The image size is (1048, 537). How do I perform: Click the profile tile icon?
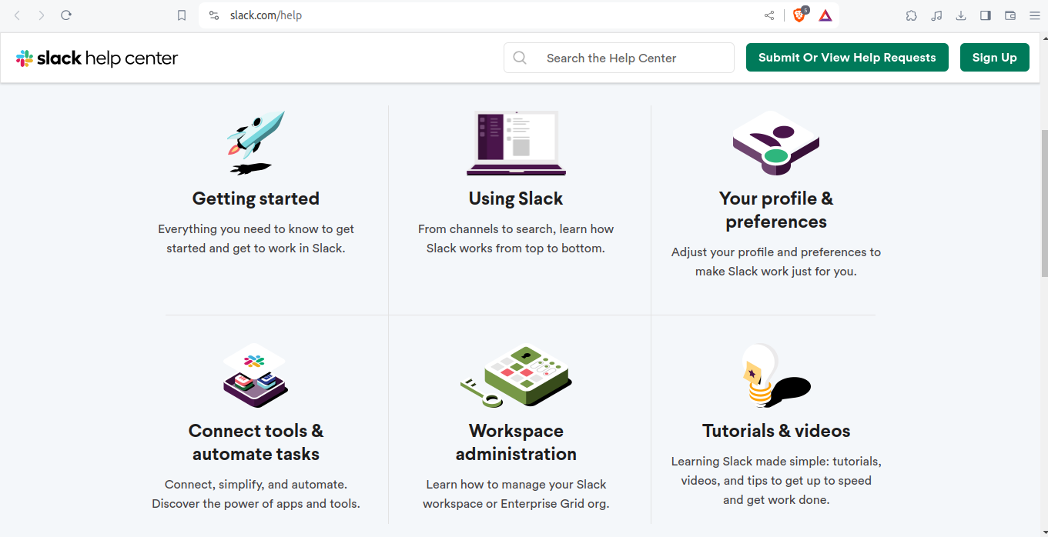click(776, 143)
